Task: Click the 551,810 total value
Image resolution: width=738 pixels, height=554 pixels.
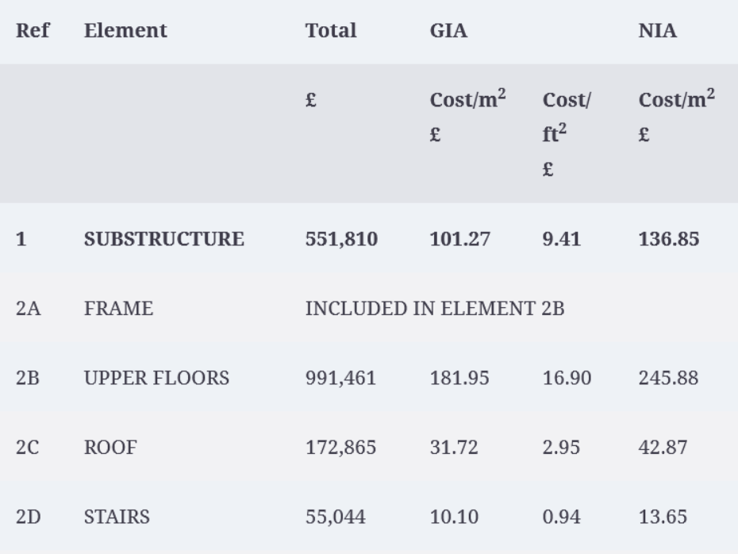Action: coord(342,239)
